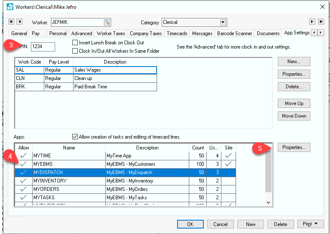Go to next record arrow
The image size is (330, 234).
tap(312, 22)
